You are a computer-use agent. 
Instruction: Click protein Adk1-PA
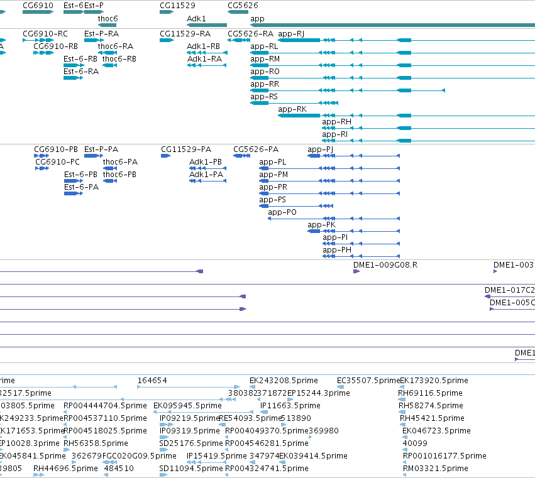(x=208, y=181)
